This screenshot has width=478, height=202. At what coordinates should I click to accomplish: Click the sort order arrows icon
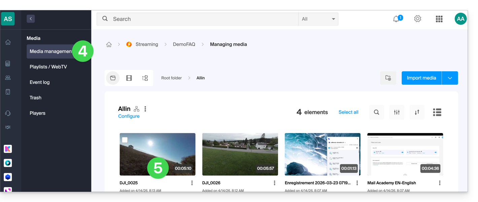417,112
